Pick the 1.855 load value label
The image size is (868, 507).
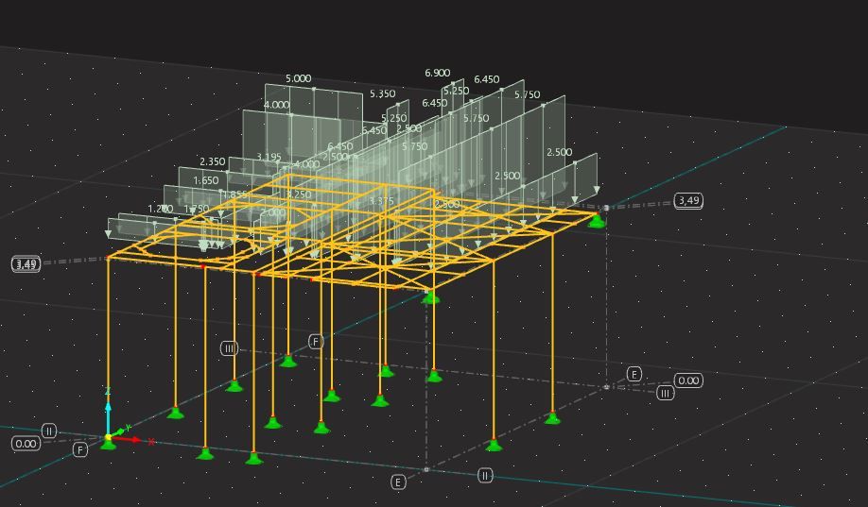(234, 194)
